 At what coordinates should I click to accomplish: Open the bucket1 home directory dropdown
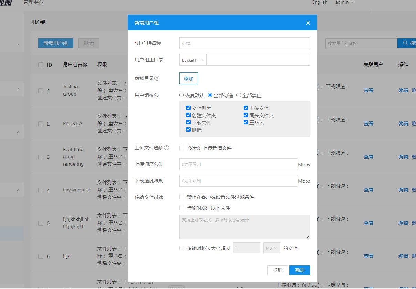coord(192,59)
